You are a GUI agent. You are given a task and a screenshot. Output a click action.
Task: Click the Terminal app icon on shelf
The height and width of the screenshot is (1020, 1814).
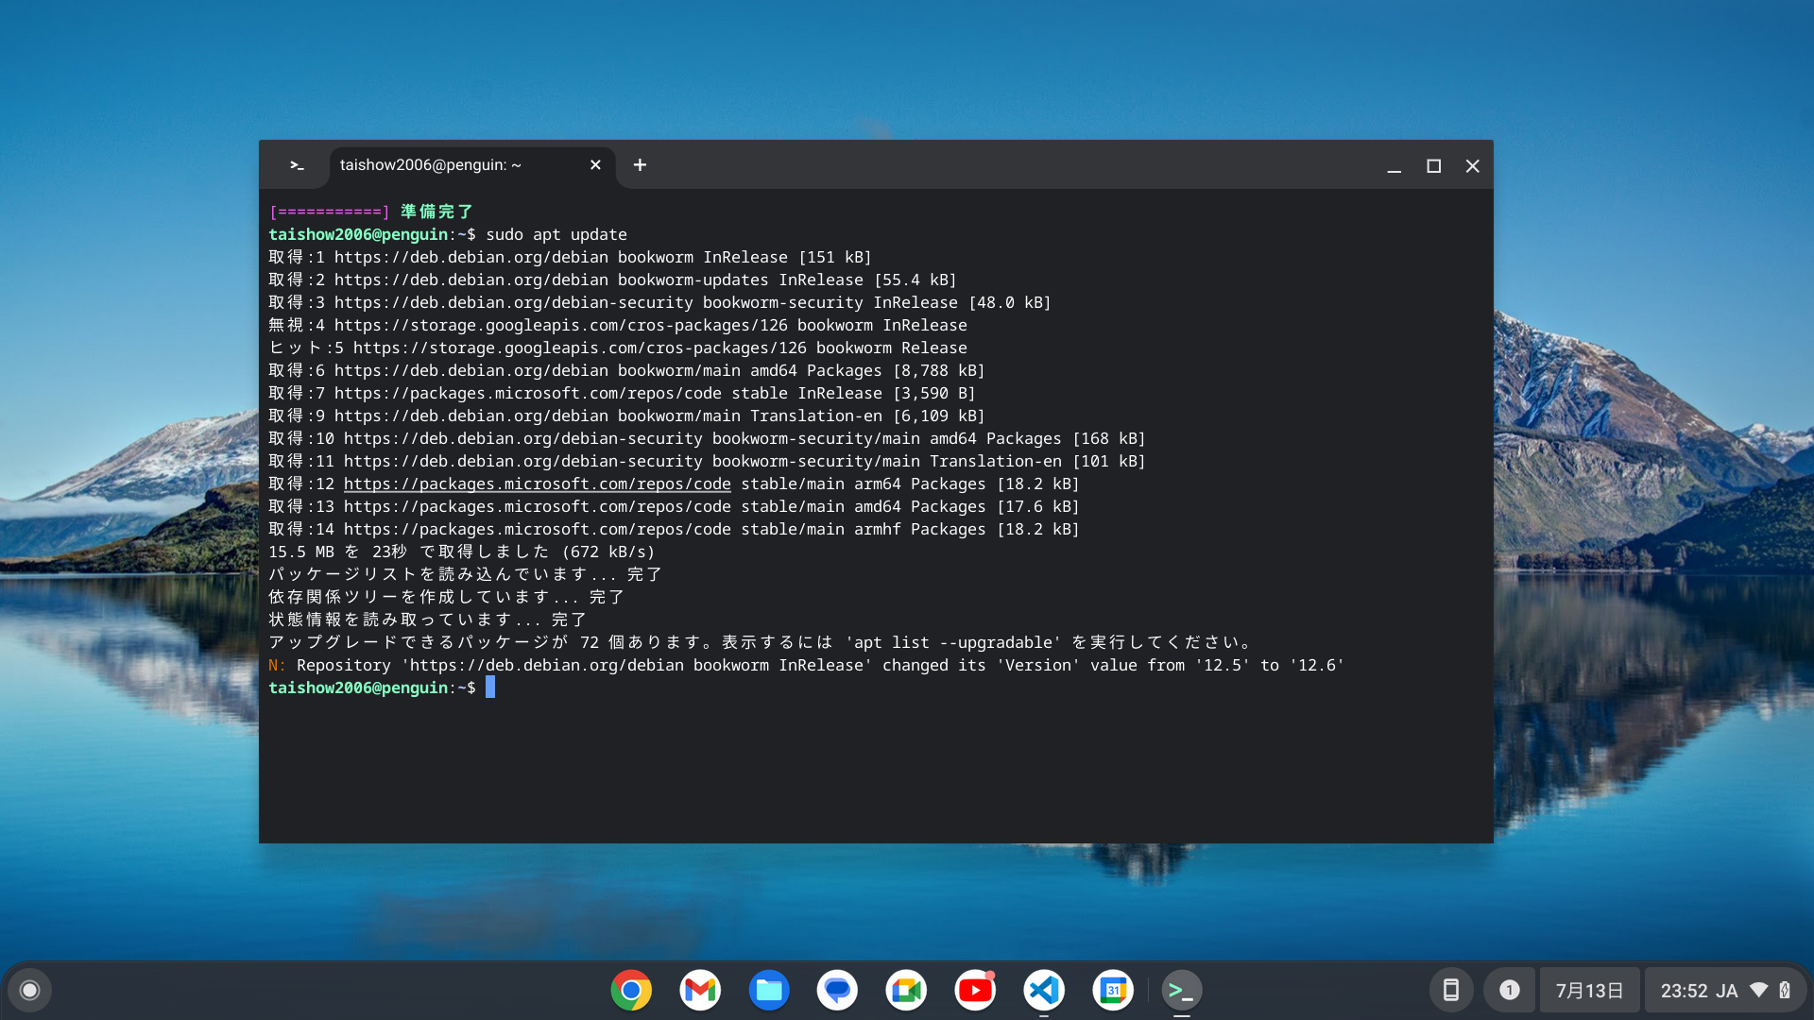1182,990
